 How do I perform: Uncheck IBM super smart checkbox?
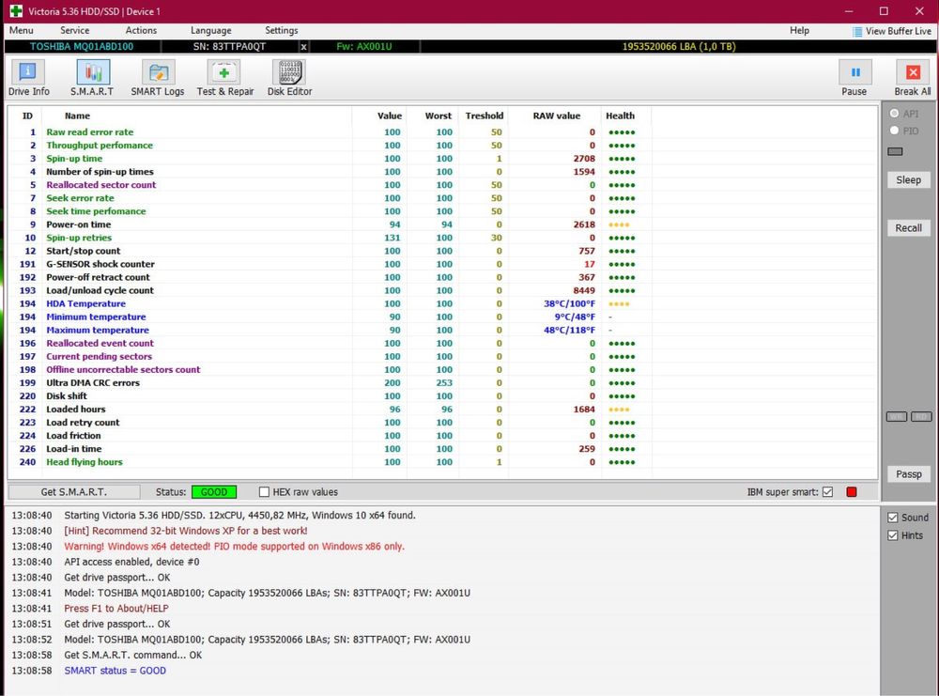coord(827,492)
